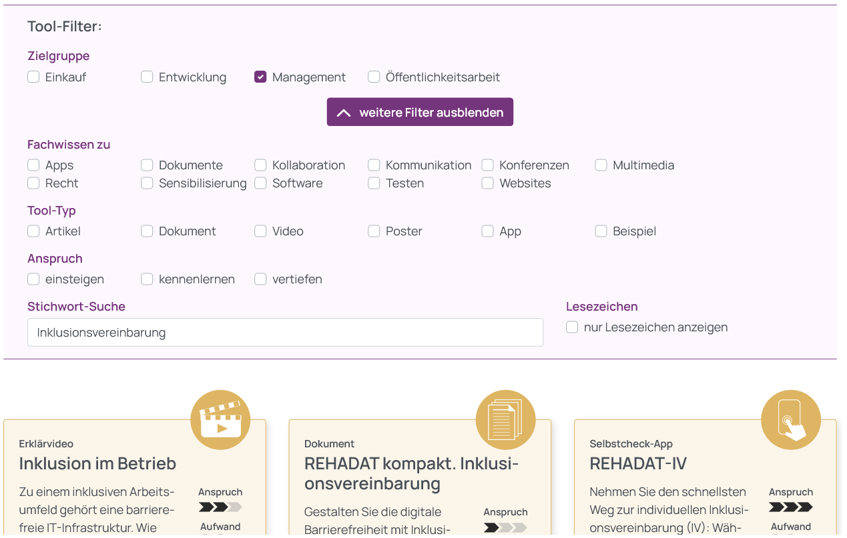
Task: Toggle the Sensibilisierung checkbox
Action: (x=147, y=183)
